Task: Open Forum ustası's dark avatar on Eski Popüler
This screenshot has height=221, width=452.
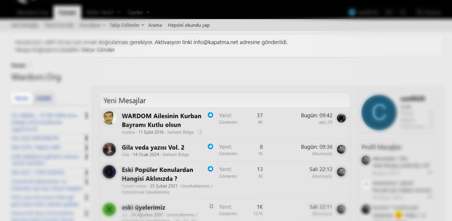Action: pos(109,171)
